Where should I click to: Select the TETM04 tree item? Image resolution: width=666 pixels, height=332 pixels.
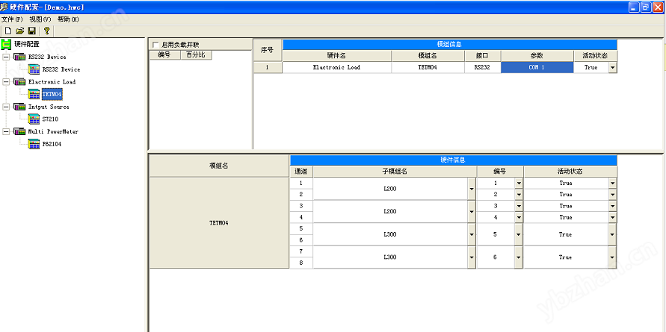[x=52, y=94]
